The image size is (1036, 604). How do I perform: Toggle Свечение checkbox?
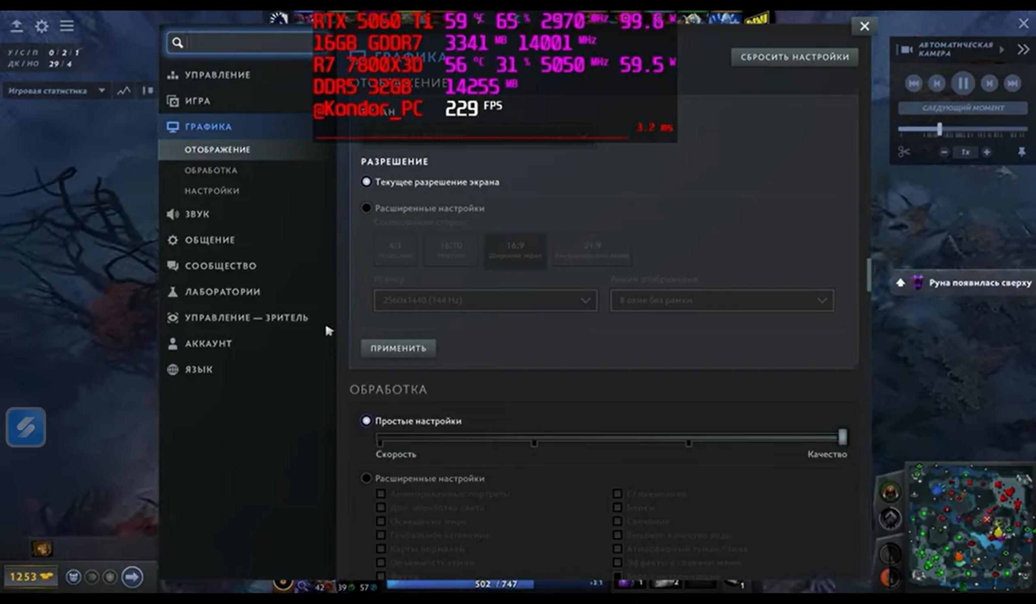(x=617, y=521)
